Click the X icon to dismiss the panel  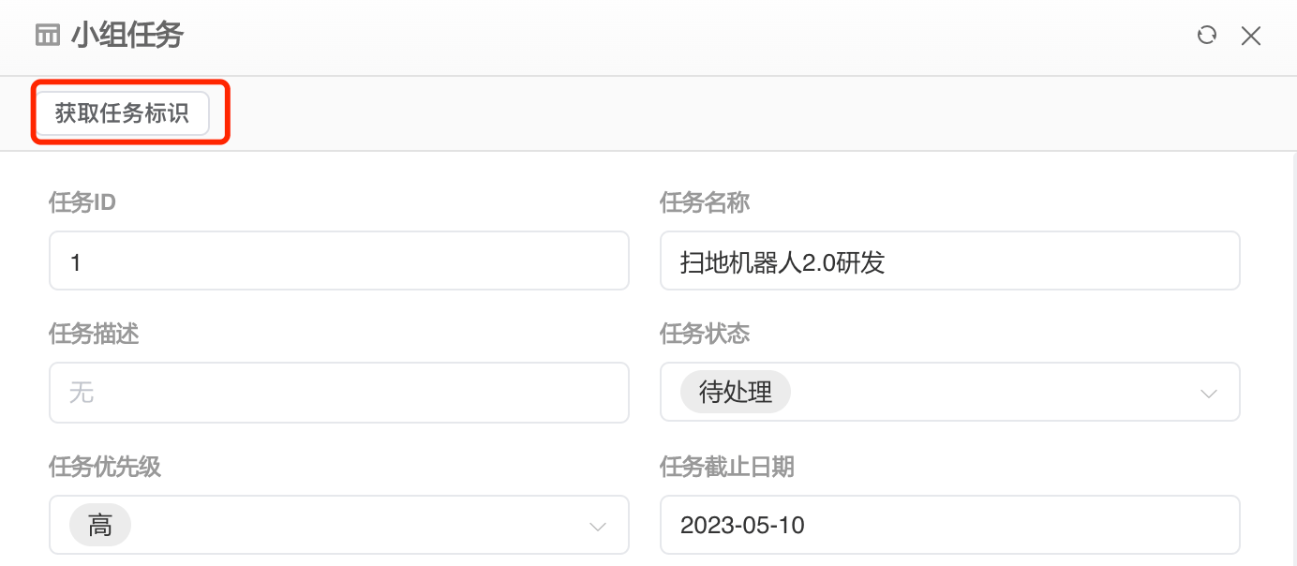[x=1251, y=36]
